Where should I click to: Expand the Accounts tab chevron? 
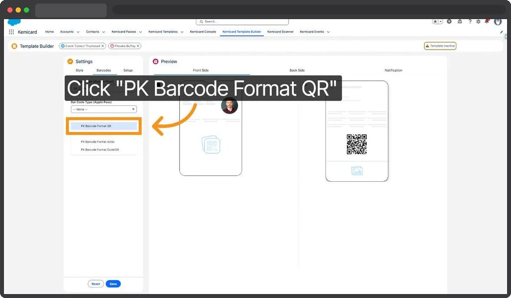point(78,32)
